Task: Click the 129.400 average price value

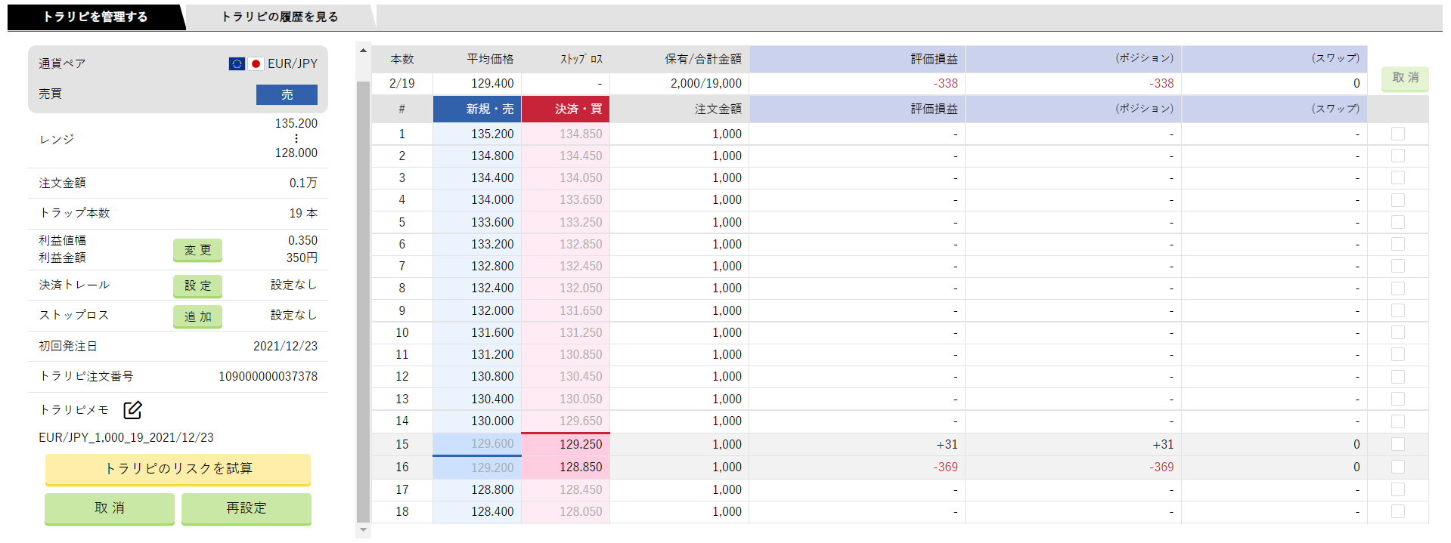Action: pos(492,83)
